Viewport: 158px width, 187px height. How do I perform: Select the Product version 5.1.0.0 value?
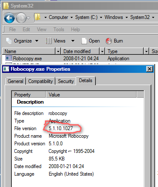click(55, 144)
